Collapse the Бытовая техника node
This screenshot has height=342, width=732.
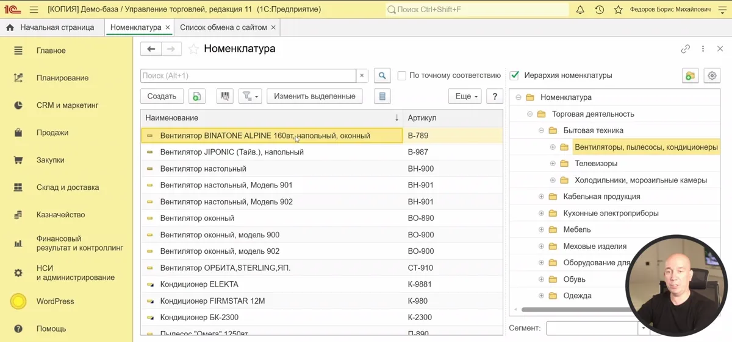pyautogui.click(x=541, y=130)
